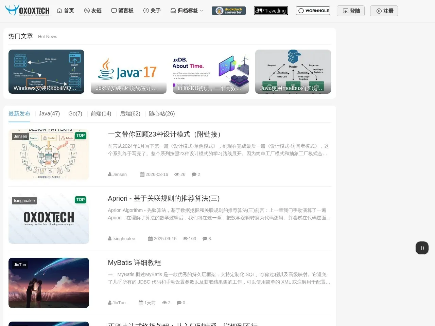Open the Windows安装RabbitMQ hot article card
Viewport: 435px width, 326px height.
pyautogui.click(x=46, y=72)
